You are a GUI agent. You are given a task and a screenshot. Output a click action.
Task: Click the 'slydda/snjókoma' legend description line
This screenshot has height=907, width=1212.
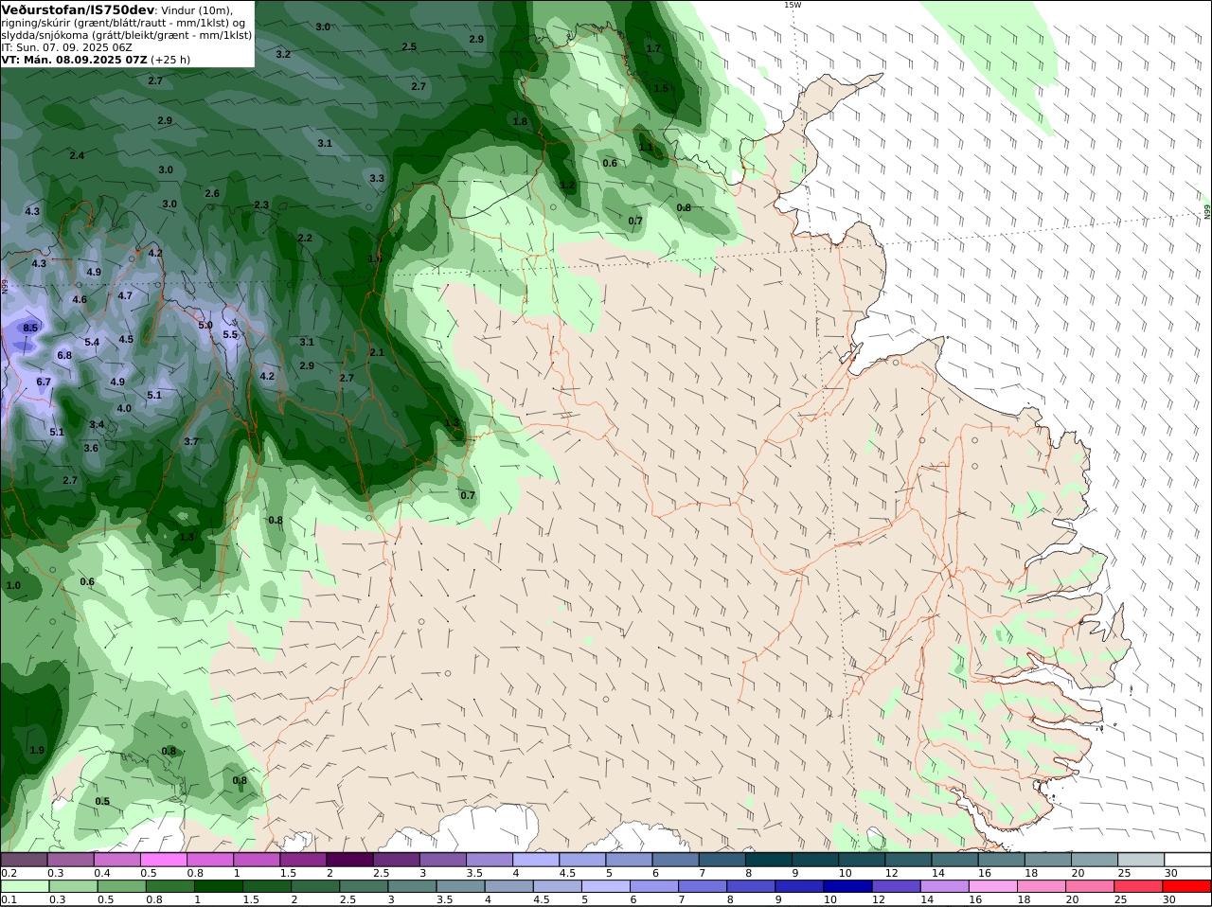tap(126, 34)
